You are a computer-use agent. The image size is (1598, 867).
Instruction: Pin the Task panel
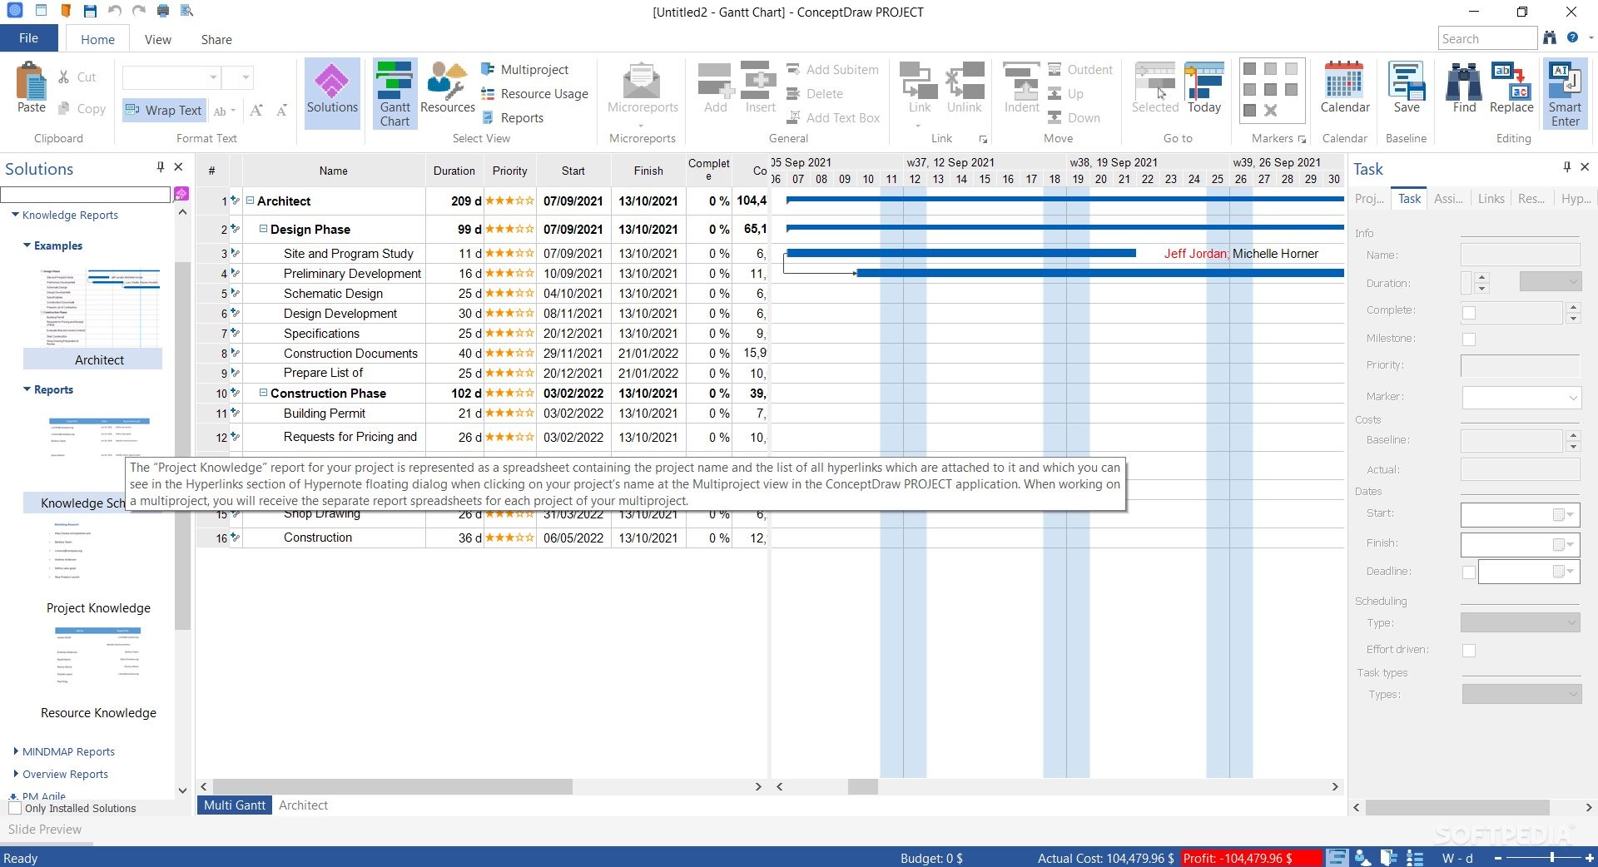click(1567, 167)
